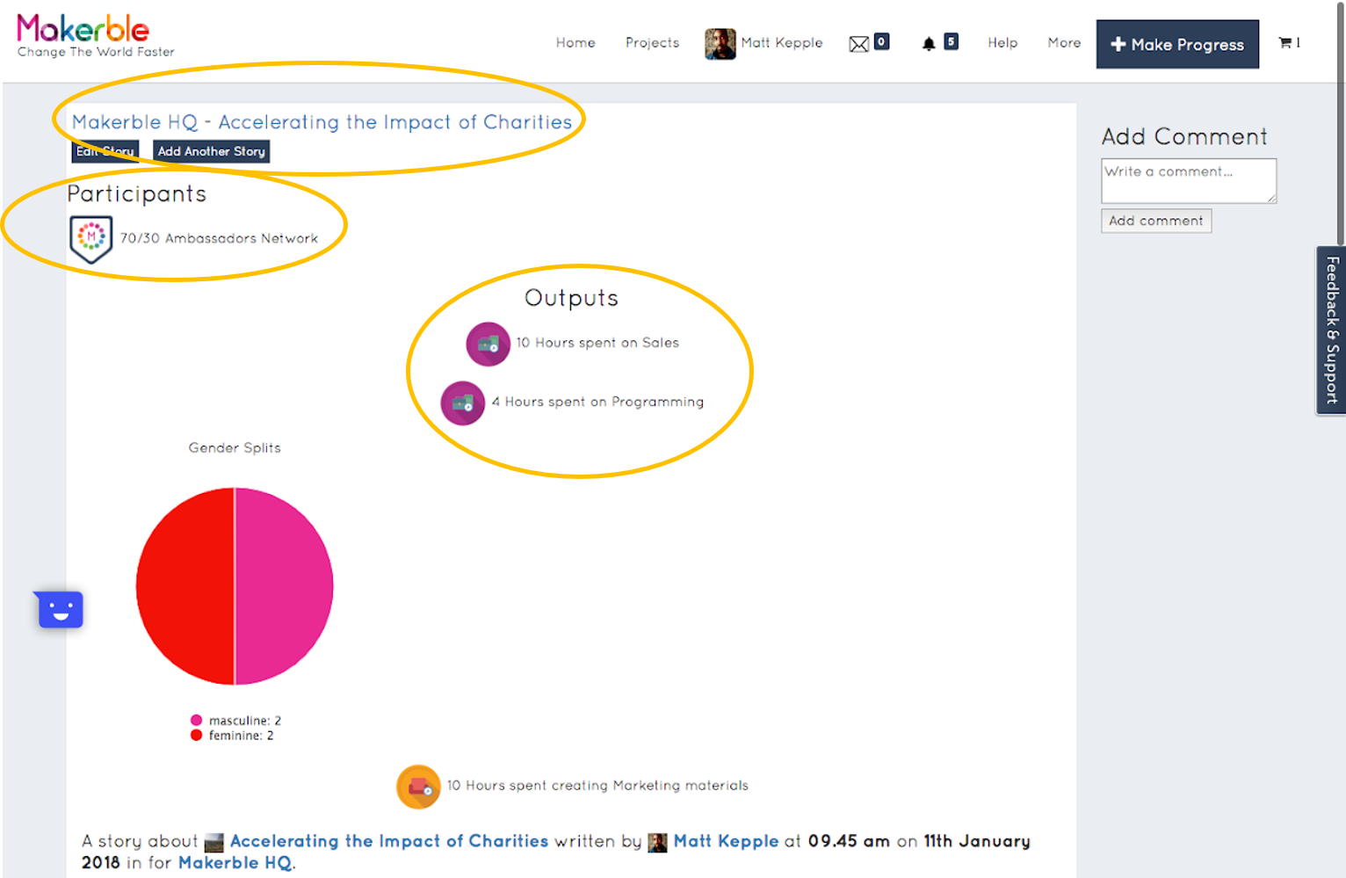Open the Projects menu
This screenshot has width=1346, height=878.
click(x=652, y=43)
